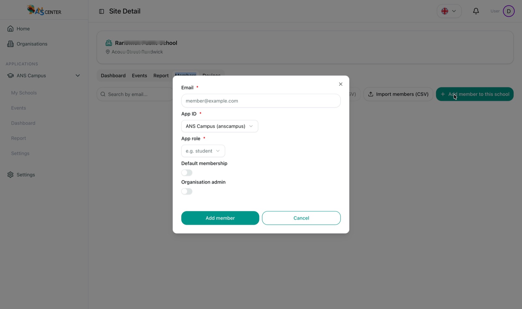Screen dimensions: 522x309
Task: Open the user avatar D
Action: pyautogui.click(x=509, y=11)
